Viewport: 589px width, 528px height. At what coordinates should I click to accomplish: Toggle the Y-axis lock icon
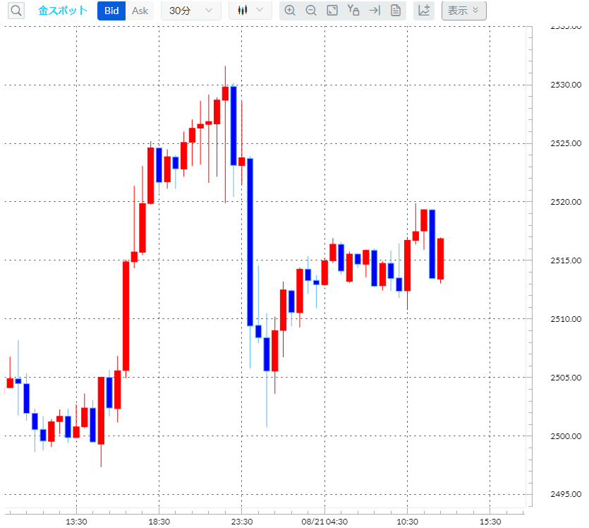tap(353, 11)
